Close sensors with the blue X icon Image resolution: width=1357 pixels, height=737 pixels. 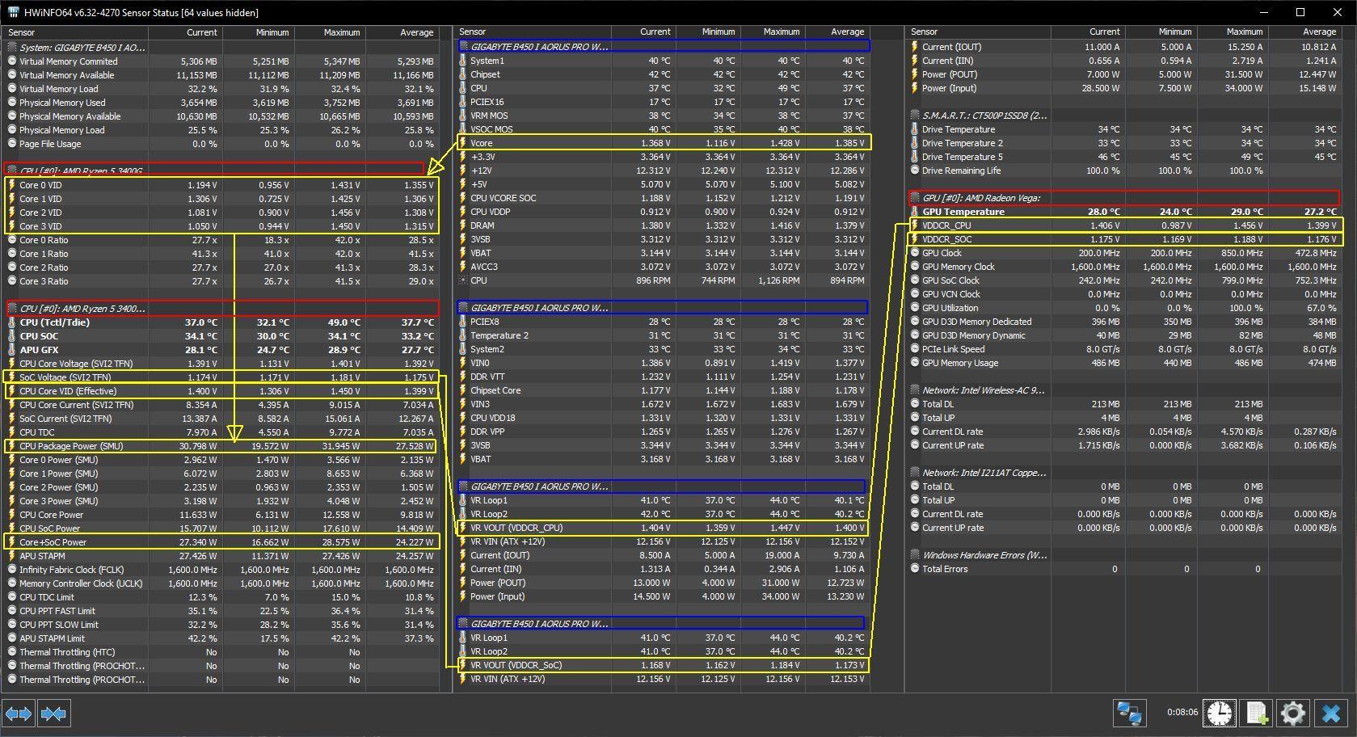pos(1330,713)
